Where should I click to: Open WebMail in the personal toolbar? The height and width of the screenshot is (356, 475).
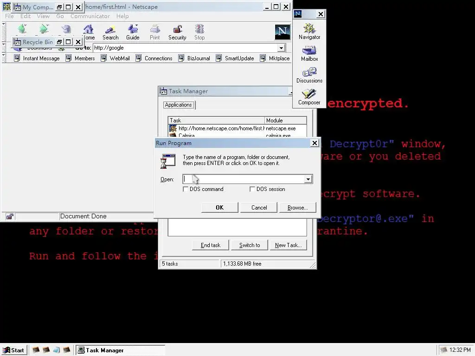[115, 58]
